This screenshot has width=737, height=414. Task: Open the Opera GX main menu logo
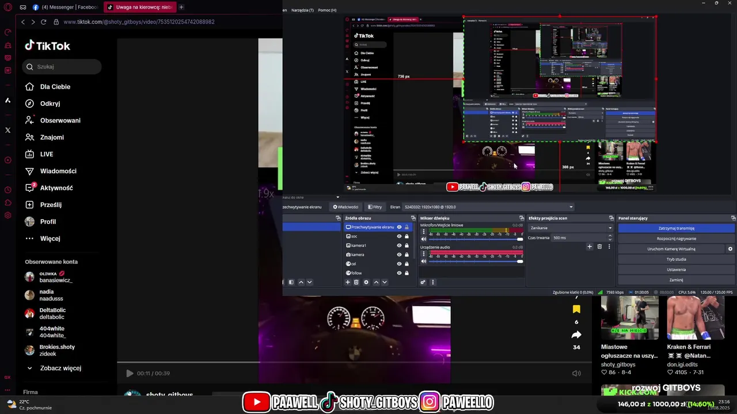(x=8, y=7)
